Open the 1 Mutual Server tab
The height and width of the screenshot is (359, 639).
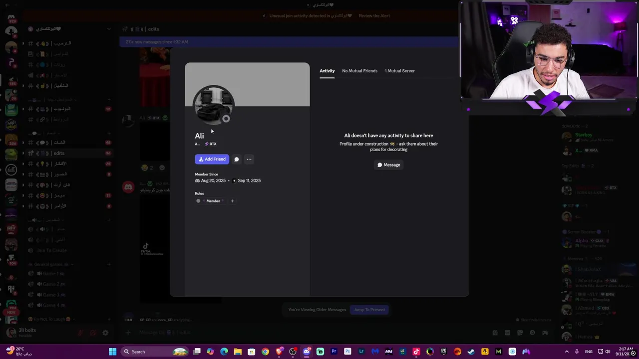tap(399, 71)
